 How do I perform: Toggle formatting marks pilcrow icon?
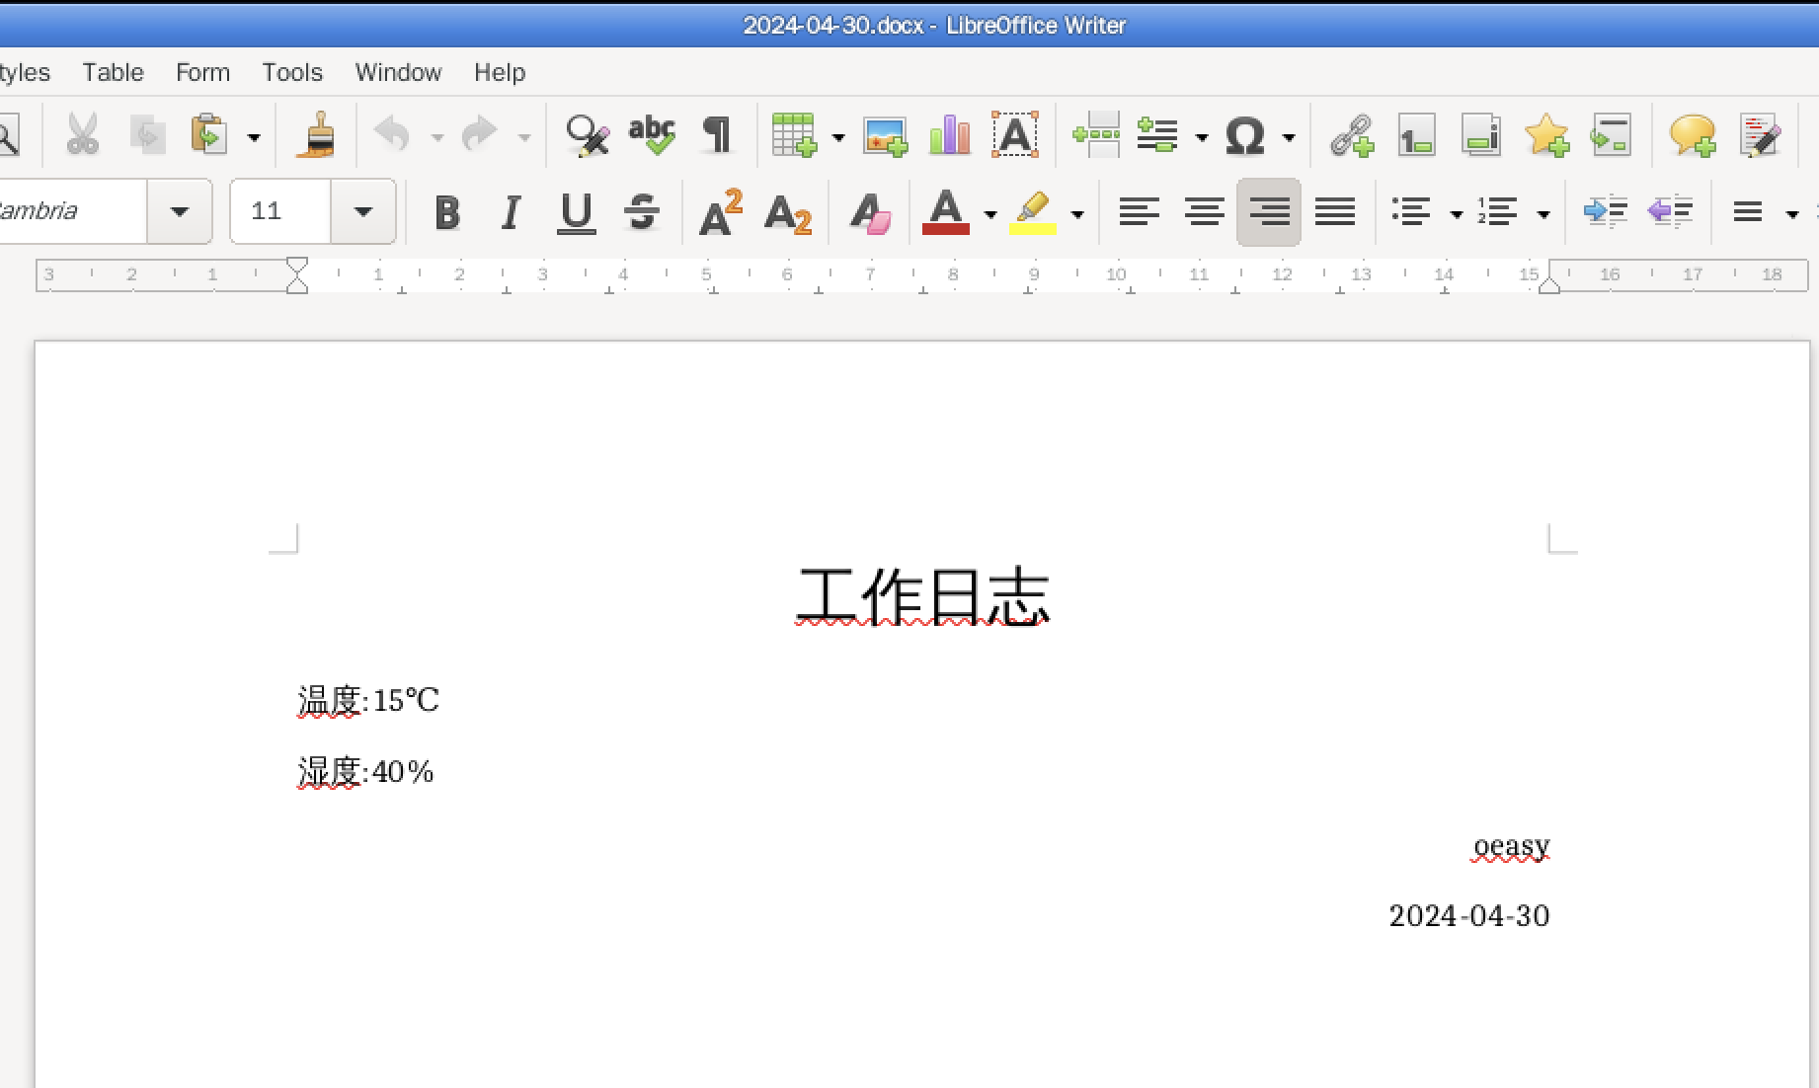pyautogui.click(x=717, y=135)
